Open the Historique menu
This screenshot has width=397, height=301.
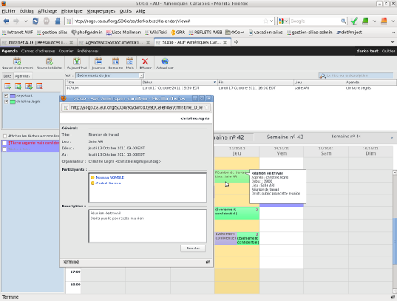click(71, 11)
